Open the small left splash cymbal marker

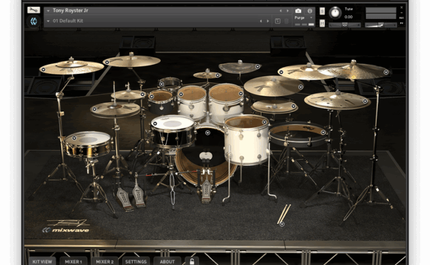pyautogui.click(x=142, y=94)
